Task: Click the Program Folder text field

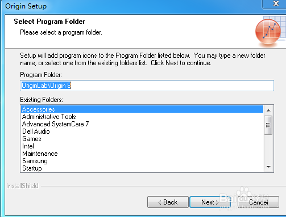Action: tap(147, 86)
